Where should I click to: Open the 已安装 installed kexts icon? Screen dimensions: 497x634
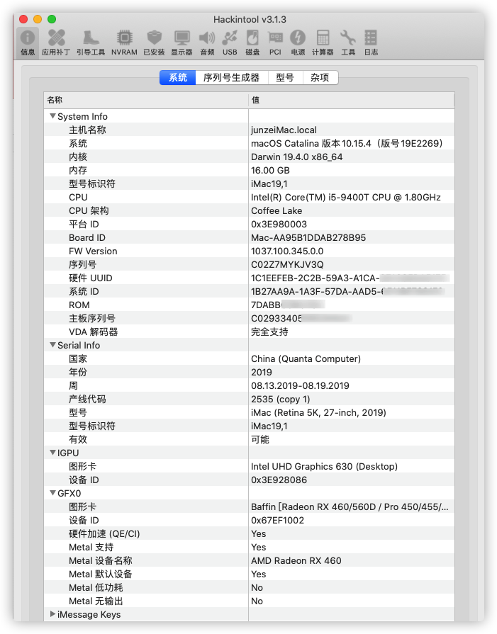click(154, 43)
